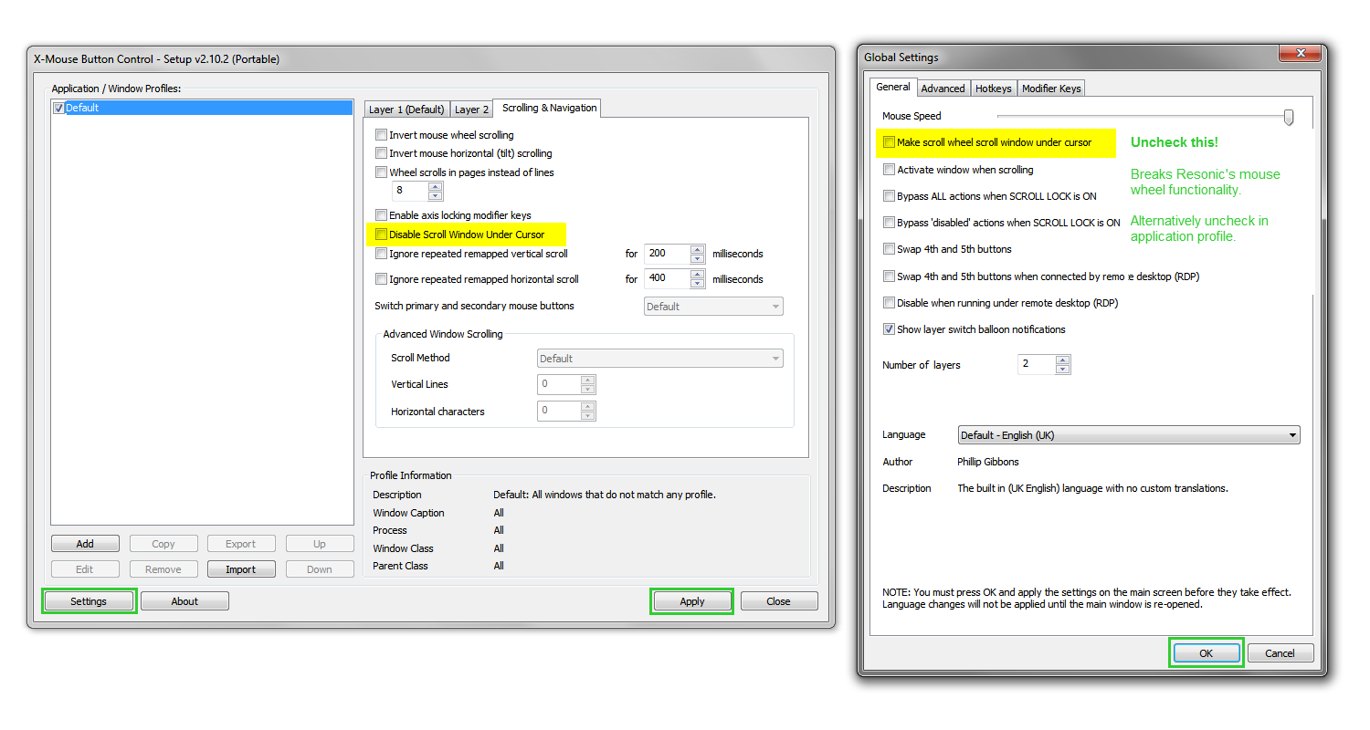Uncheck the Default profile checkbox in list
The image size is (1370, 730).
[59, 108]
